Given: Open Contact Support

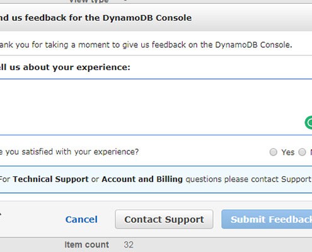Looking at the screenshot, I should [164, 219].
